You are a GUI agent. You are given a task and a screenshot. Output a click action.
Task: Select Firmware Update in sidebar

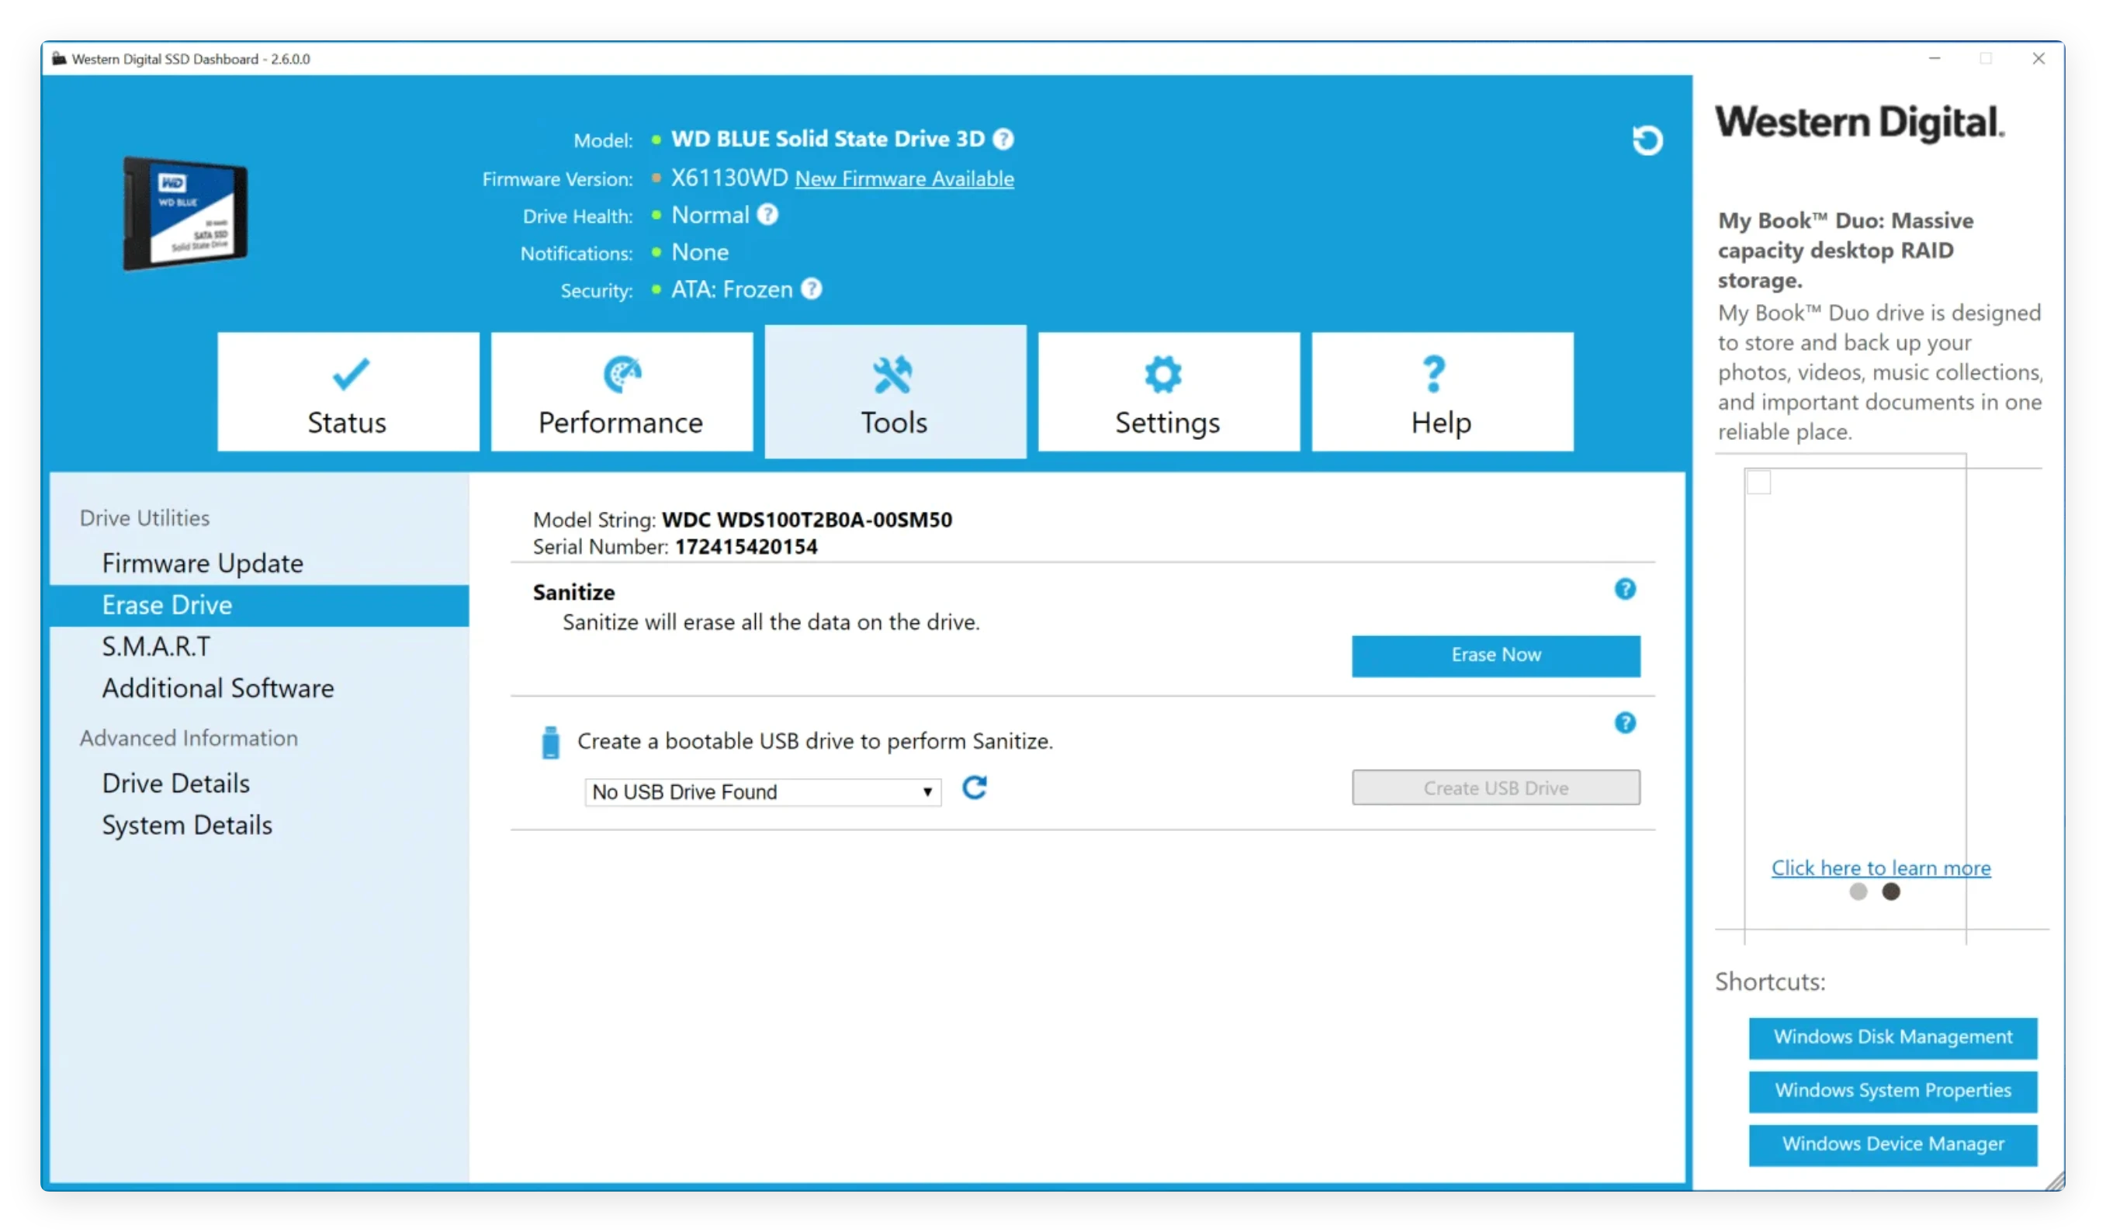point(259,563)
